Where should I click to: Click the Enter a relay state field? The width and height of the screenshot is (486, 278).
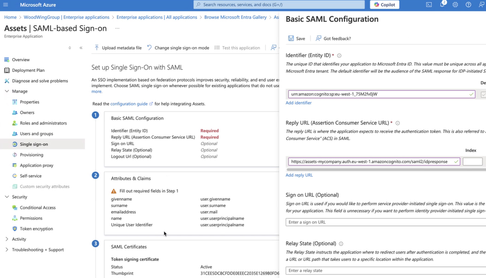[x=386, y=271]
